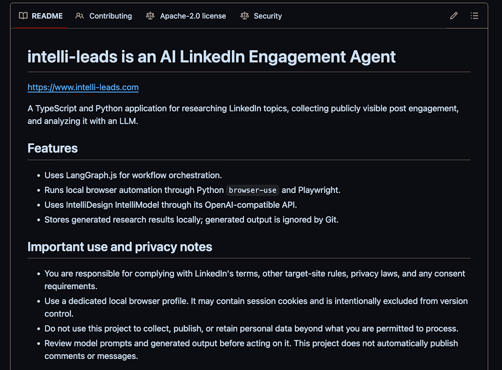Open the https://www.intelli-leads.com link
This screenshot has height=370, width=502.
(x=83, y=87)
